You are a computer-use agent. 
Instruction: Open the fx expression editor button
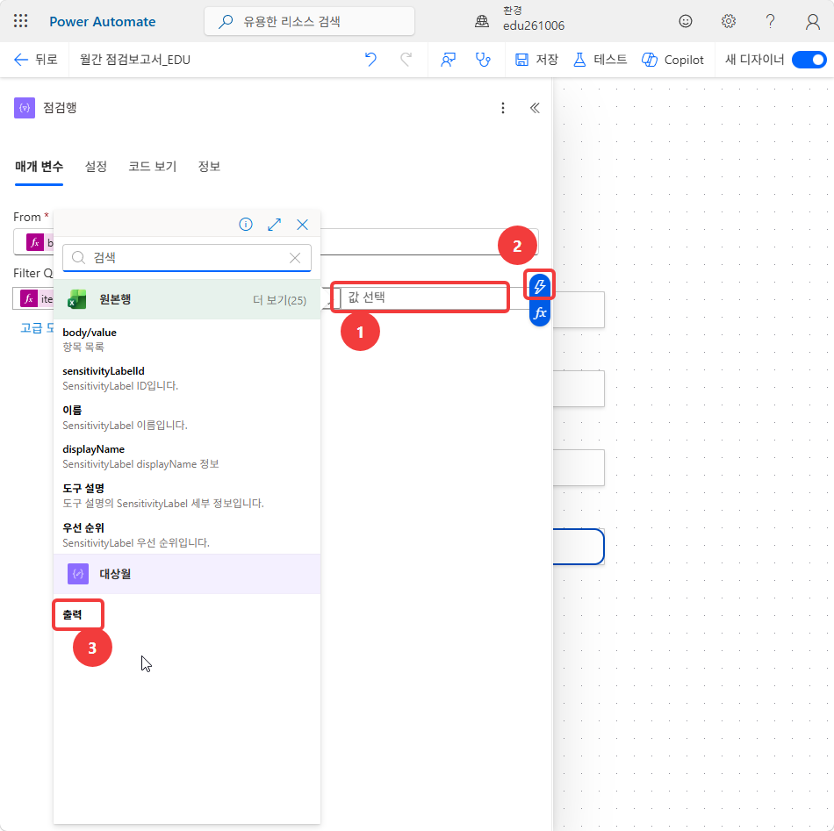(539, 312)
